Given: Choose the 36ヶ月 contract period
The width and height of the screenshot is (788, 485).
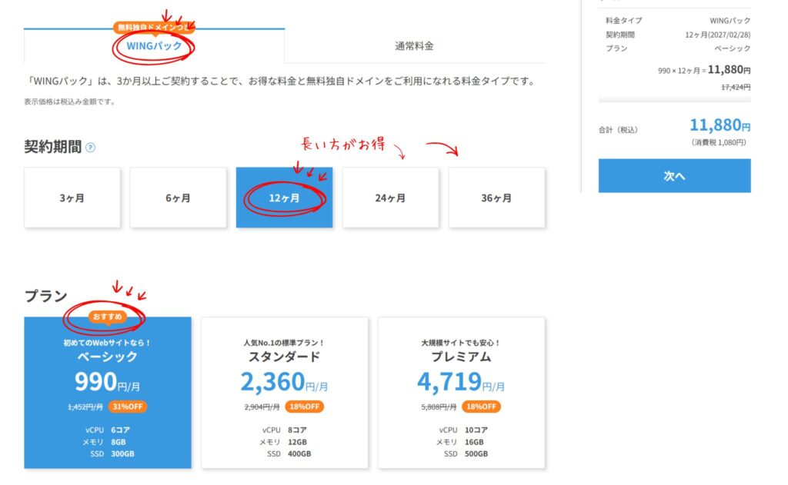Looking at the screenshot, I should (496, 198).
